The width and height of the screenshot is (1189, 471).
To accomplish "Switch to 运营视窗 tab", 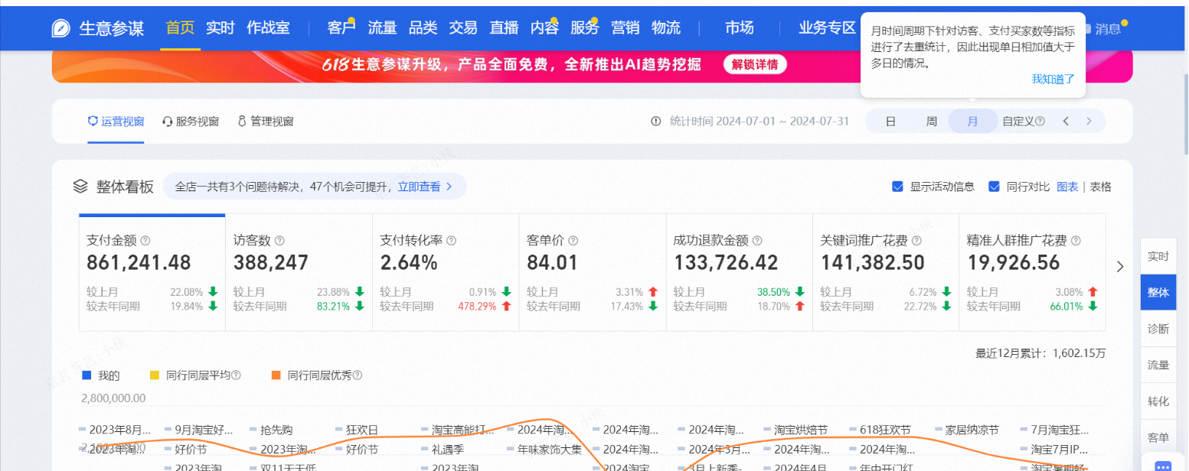I will click(x=116, y=121).
